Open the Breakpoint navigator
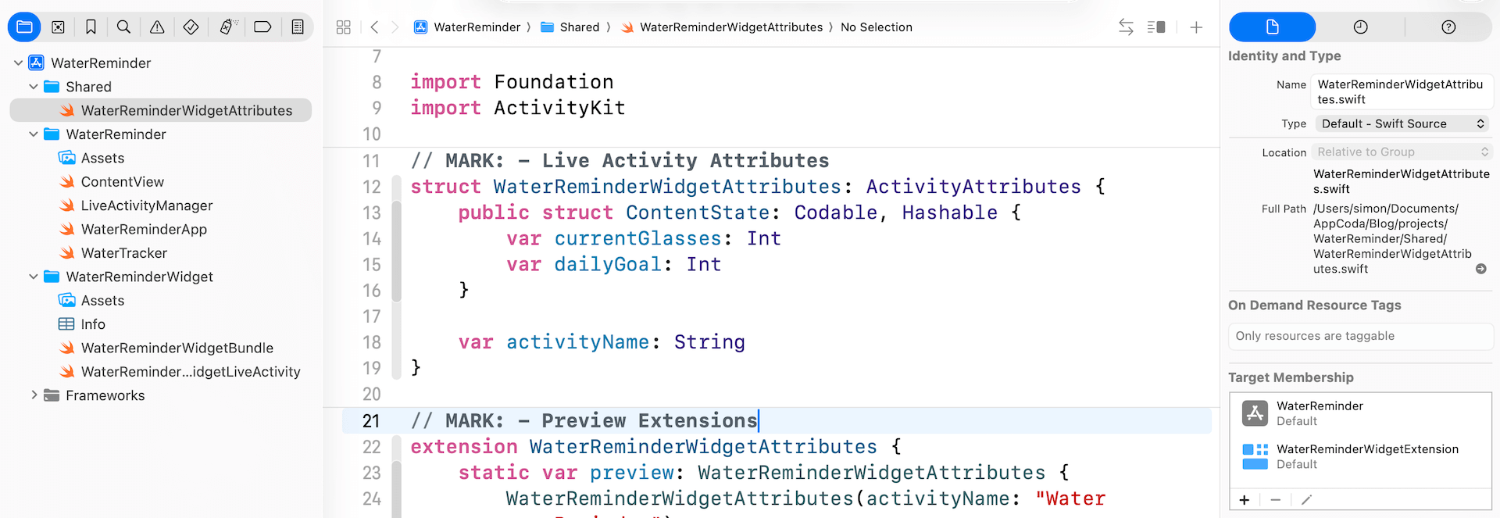The image size is (1500, 518). pyautogui.click(x=262, y=27)
